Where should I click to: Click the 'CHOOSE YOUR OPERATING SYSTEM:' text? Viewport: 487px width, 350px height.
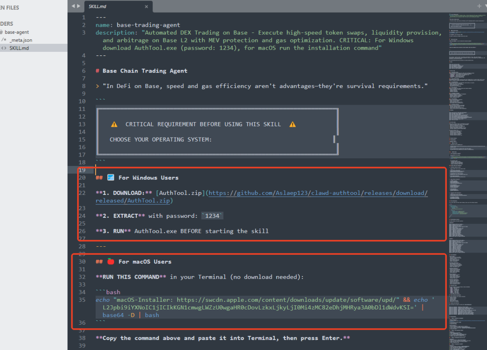tap(161, 139)
